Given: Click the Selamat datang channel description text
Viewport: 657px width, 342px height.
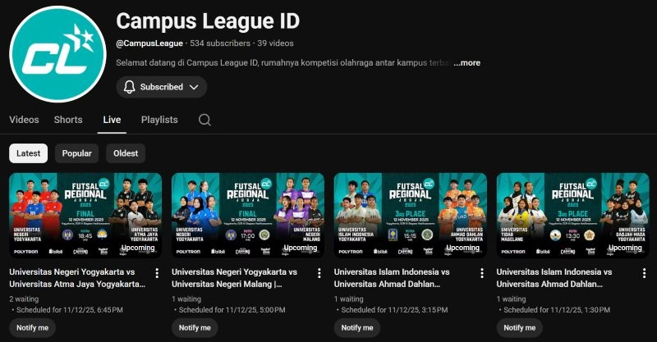Looking at the screenshot, I should 283,63.
